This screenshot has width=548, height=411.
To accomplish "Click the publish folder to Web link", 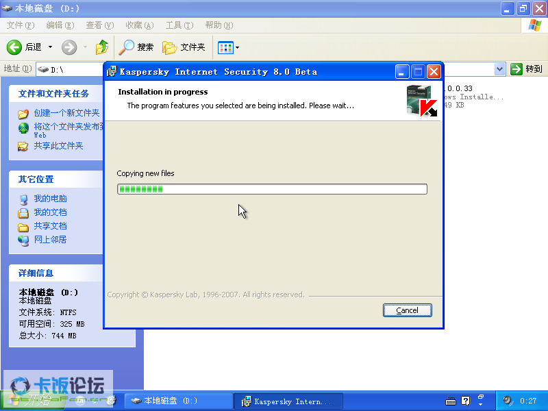I will click(x=68, y=130).
